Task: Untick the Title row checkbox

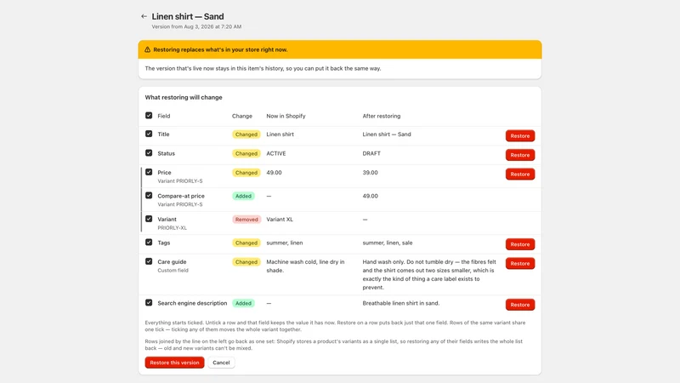Action: click(149, 134)
